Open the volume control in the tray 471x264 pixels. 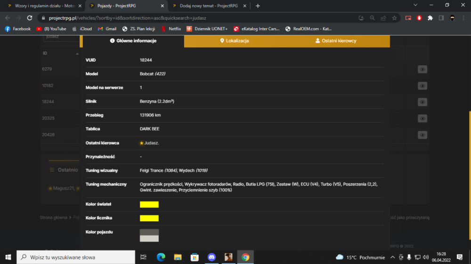pyautogui.click(x=426, y=257)
